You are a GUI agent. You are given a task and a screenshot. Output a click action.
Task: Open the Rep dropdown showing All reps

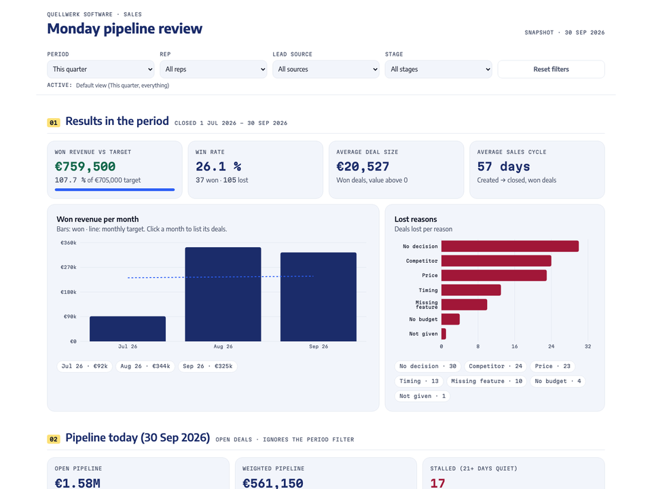(x=213, y=69)
